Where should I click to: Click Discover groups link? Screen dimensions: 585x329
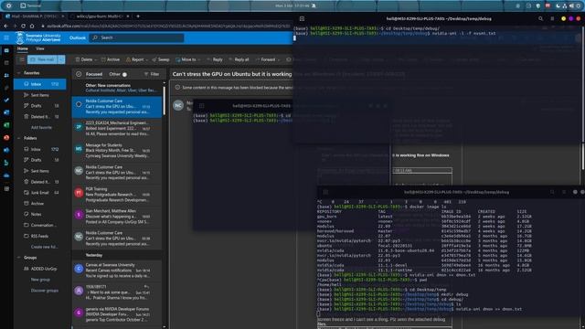coord(45,291)
